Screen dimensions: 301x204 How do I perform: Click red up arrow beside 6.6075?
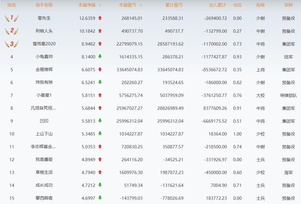click(100, 69)
